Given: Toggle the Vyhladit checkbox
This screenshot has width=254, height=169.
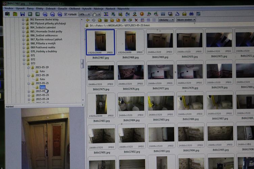Looking at the screenshot, I should click(66, 15).
